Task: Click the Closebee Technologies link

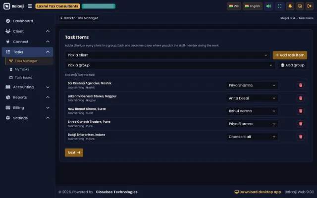Action: click(117, 192)
